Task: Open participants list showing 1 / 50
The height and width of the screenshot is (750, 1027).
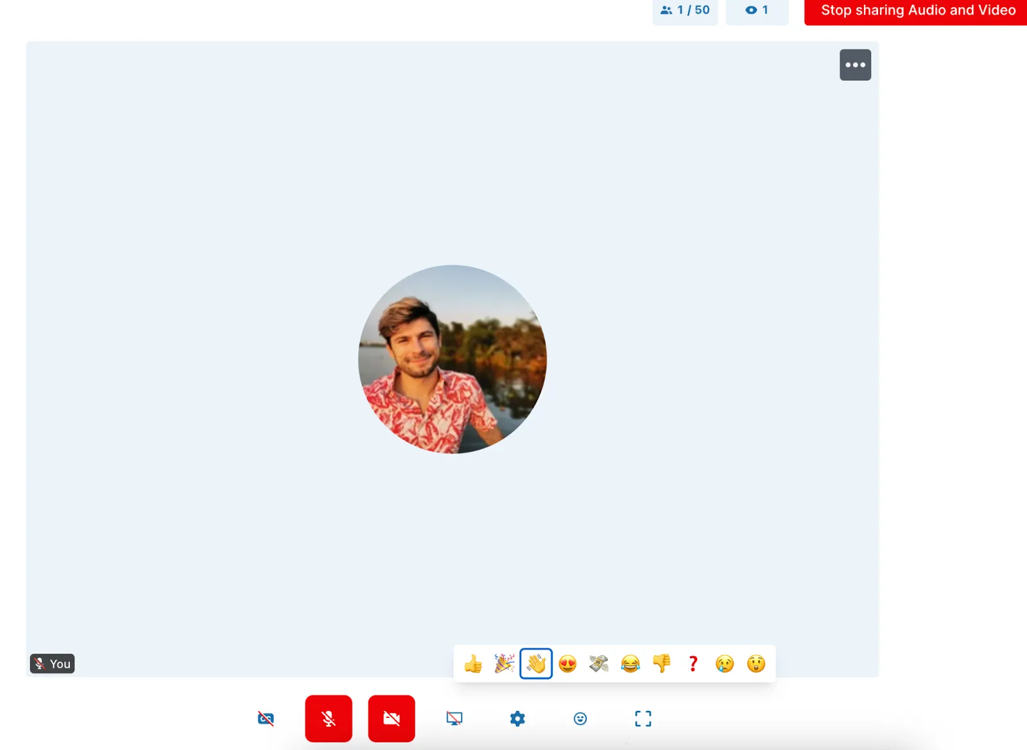Action: coord(685,11)
